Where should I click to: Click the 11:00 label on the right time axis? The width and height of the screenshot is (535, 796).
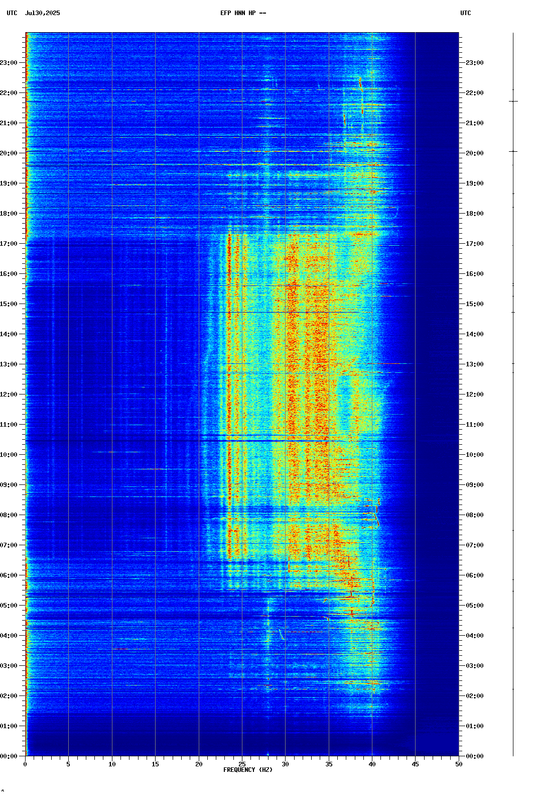click(x=475, y=425)
